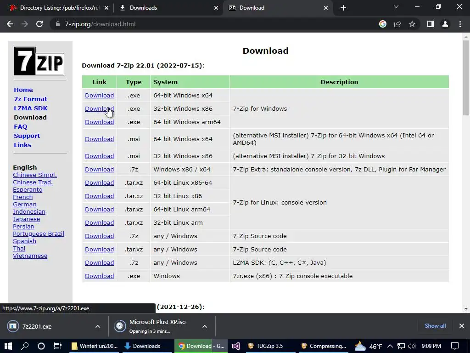This screenshot has height=353, width=470.
Task: Switch language to Persian
Action: [23, 226]
